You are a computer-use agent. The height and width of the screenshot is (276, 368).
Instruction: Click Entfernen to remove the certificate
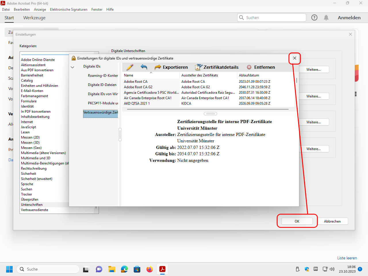click(261, 67)
